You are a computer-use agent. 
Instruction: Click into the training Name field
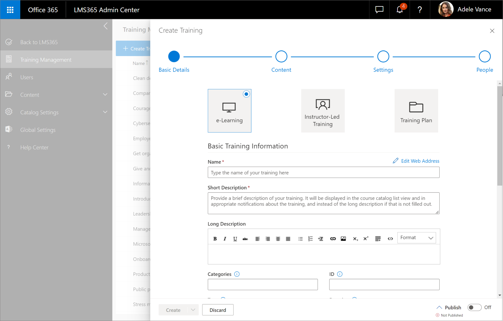point(323,172)
